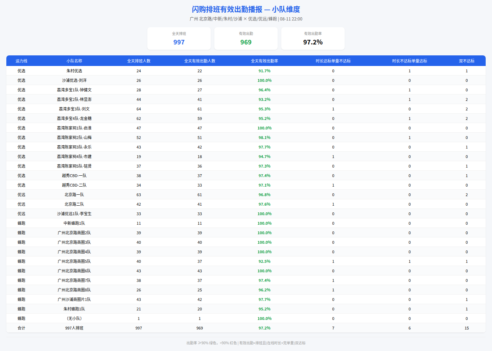The image size is (492, 351).
Task: Select the 荔湾多宝1队-钟健文 row name
Action: tap(74, 90)
